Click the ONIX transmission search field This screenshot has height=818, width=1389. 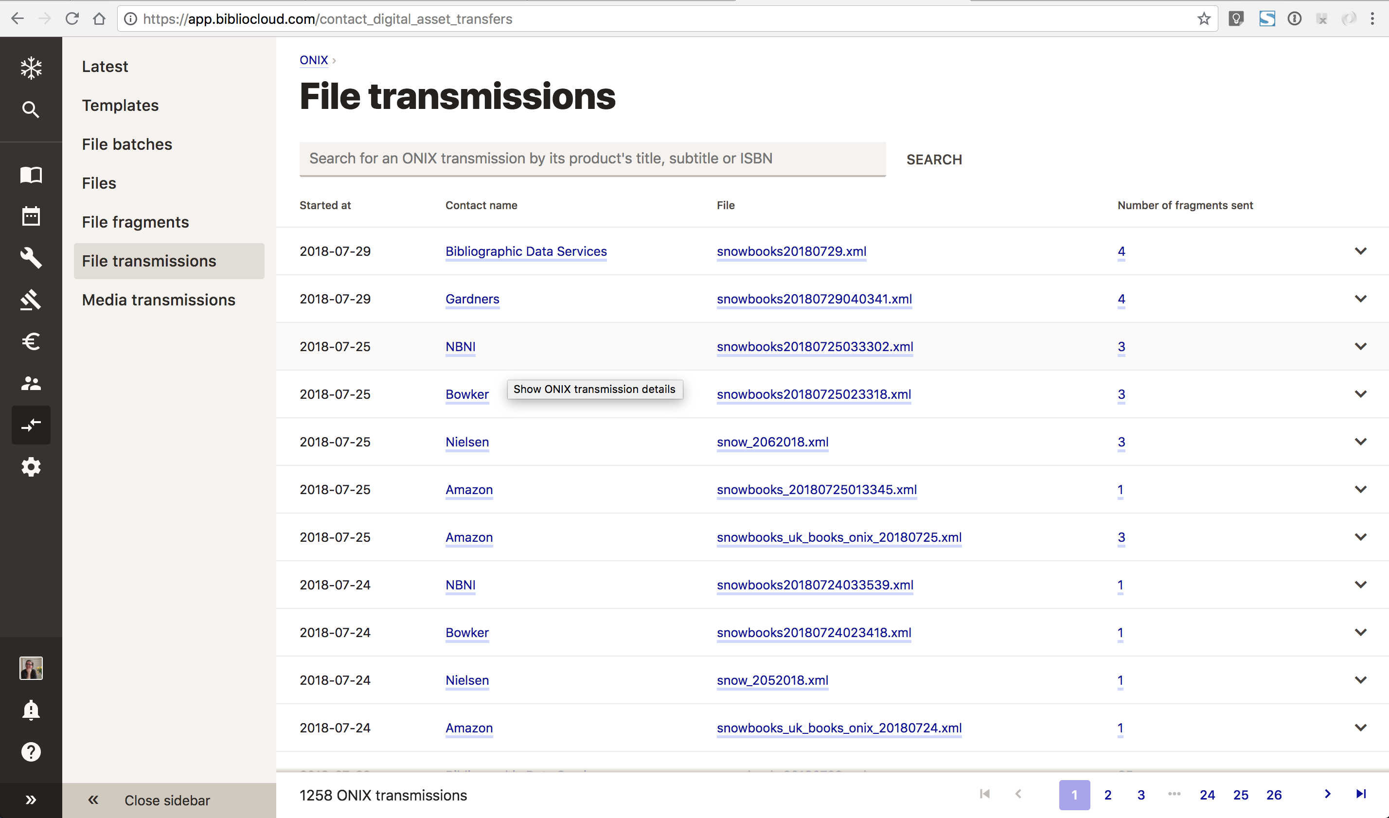coord(592,159)
